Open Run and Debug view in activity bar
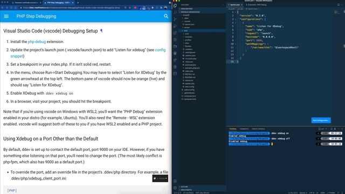Image resolution: width=345 pixels, height=194 pixels. (x=175, y=26)
